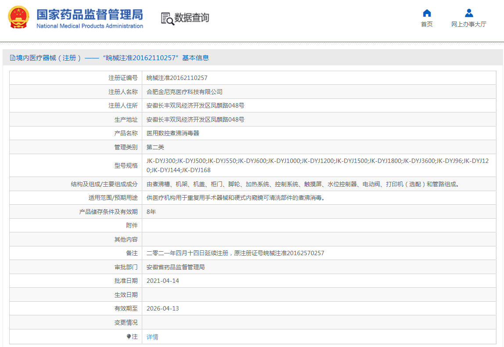Select 网上办事大厅 in the top navigation
This screenshot has width=504, height=347.
(468, 25)
